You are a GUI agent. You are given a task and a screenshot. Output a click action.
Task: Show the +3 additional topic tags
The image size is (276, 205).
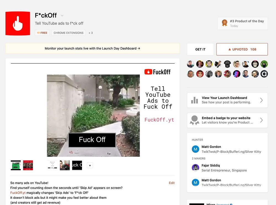click(x=91, y=33)
